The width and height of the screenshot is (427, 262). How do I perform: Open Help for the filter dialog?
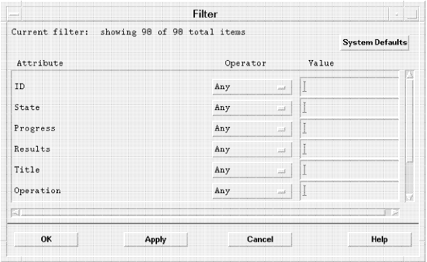380,240
